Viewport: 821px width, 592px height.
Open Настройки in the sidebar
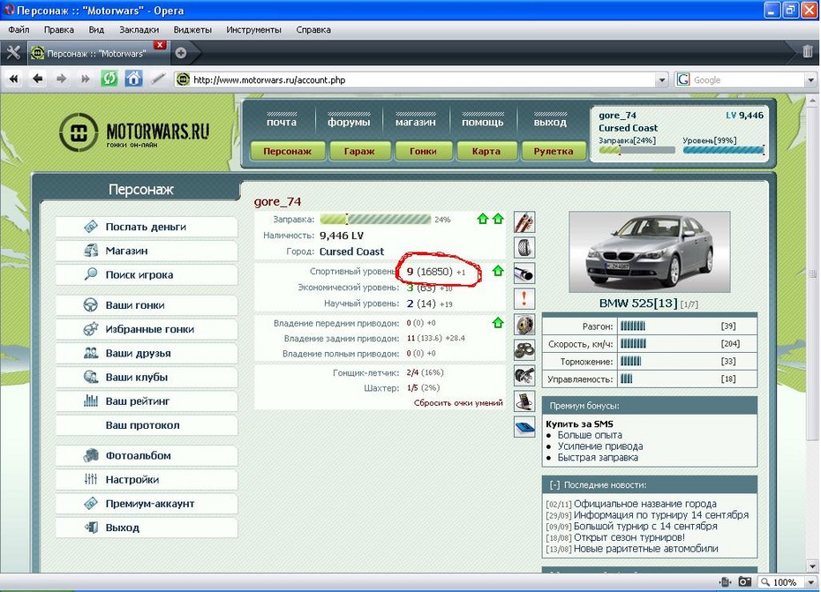point(147,480)
